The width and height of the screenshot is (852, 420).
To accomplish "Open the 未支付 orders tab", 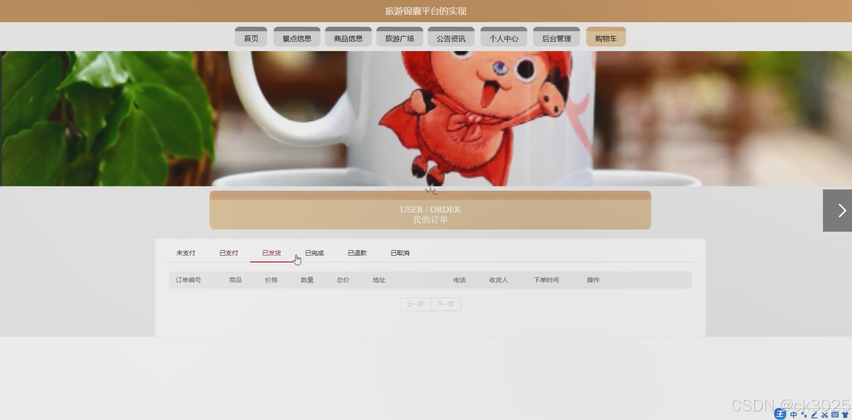I will coord(186,253).
